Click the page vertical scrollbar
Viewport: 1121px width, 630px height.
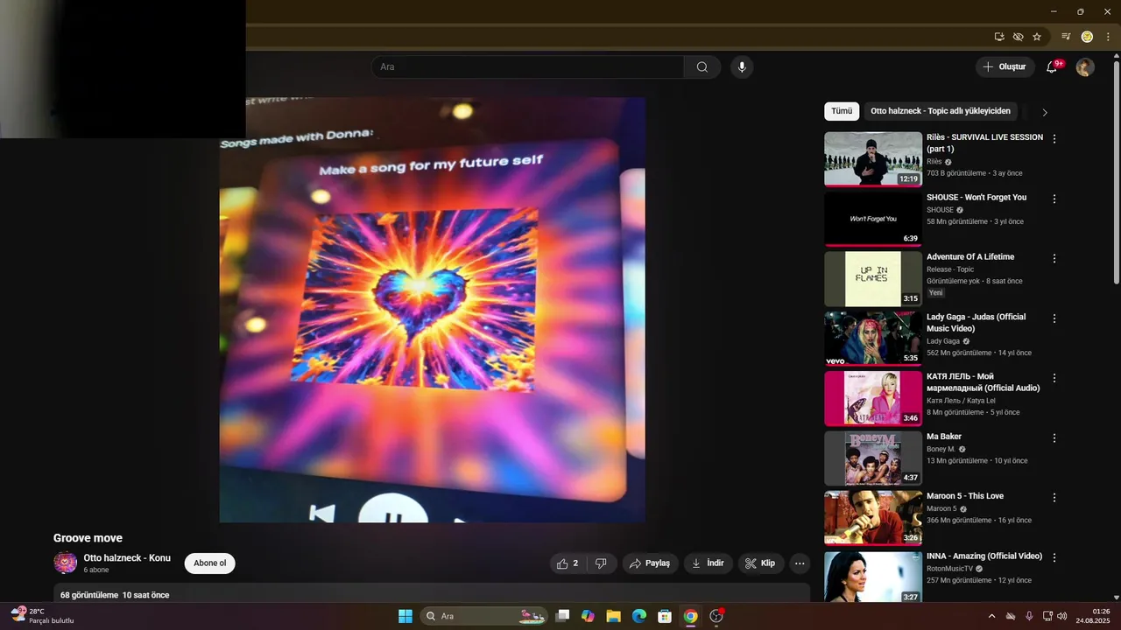click(1116, 171)
